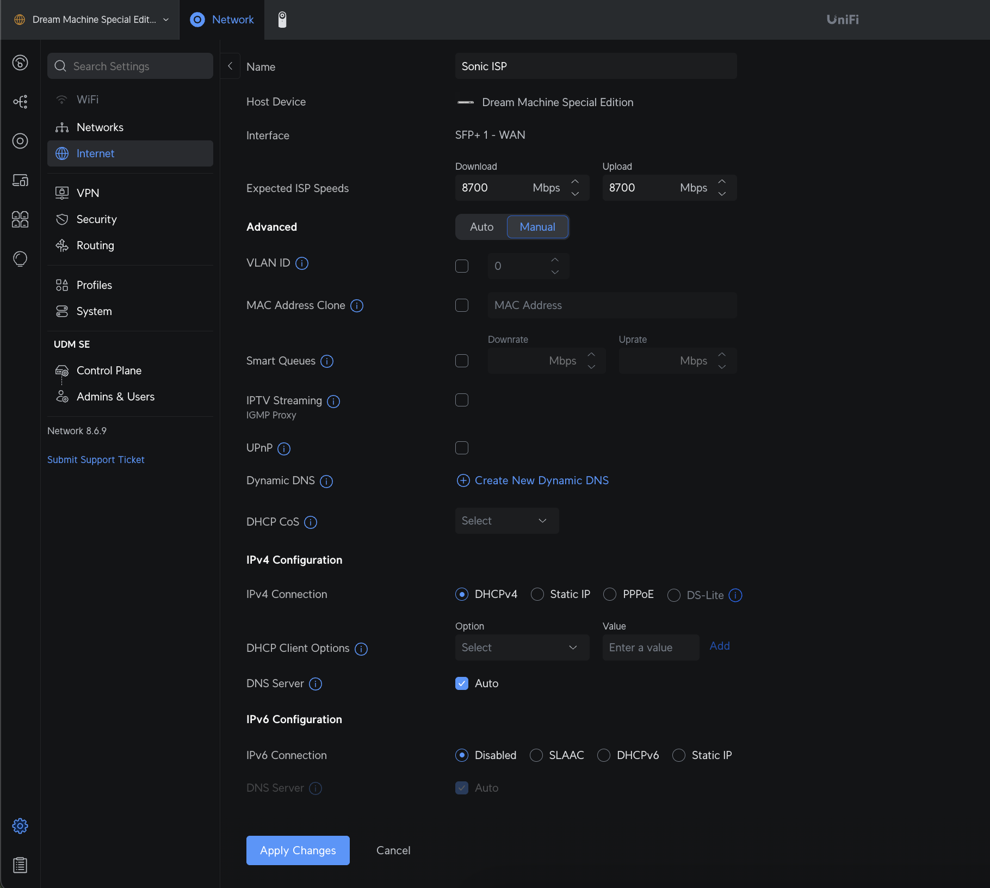Click the Dynamic DNS info icon
The width and height of the screenshot is (990, 888).
point(326,482)
